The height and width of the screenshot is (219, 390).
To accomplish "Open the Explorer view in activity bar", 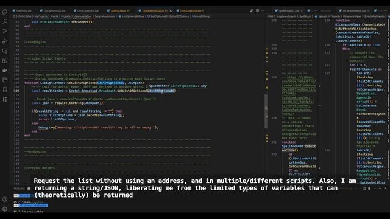I will (x=5, y=12).
